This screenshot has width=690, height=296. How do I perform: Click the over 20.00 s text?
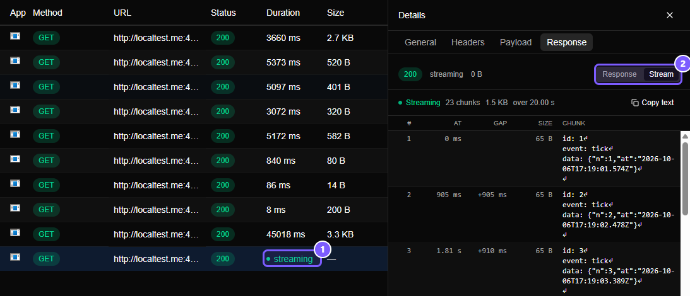533,102
